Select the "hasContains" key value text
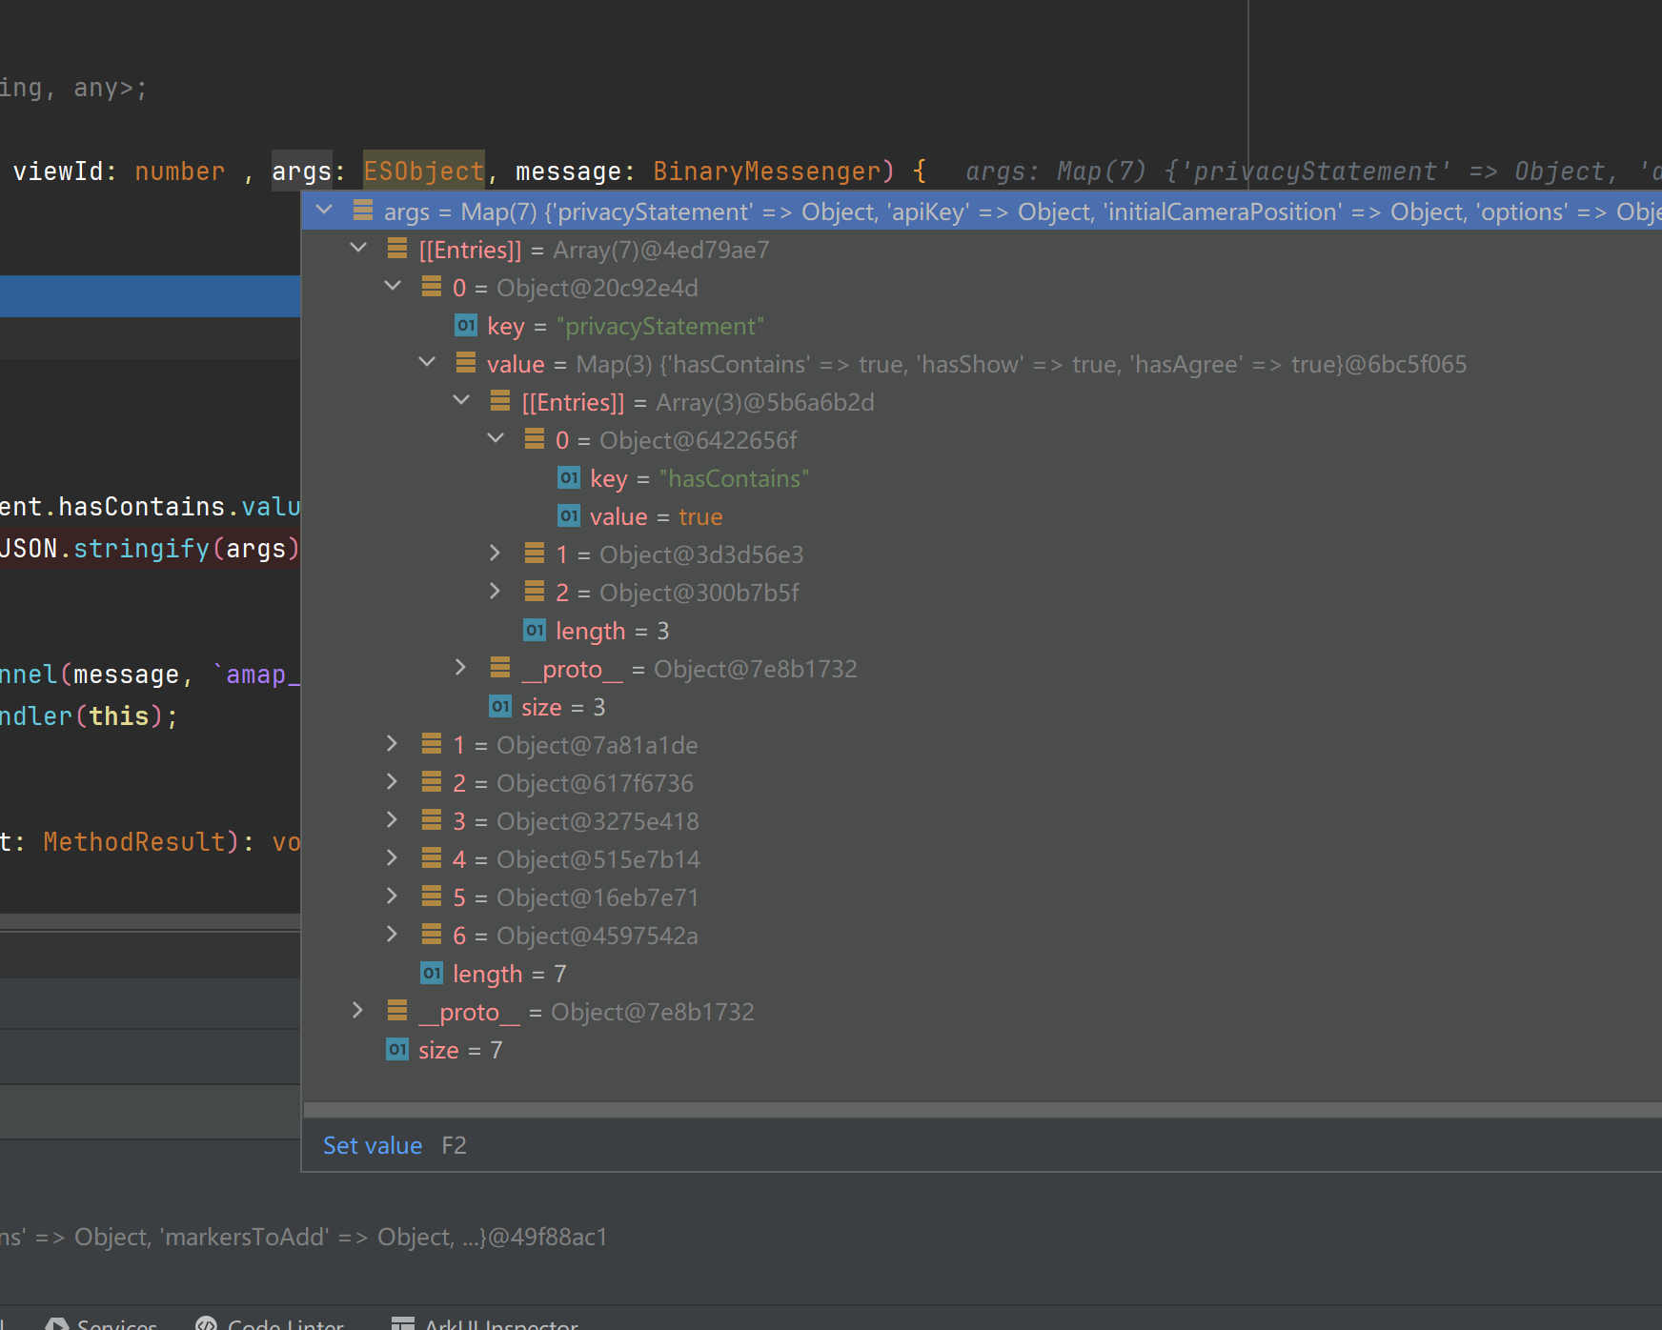This screenshot has width=1662, height=1330. pyautogui.click(x=734, y=478)
